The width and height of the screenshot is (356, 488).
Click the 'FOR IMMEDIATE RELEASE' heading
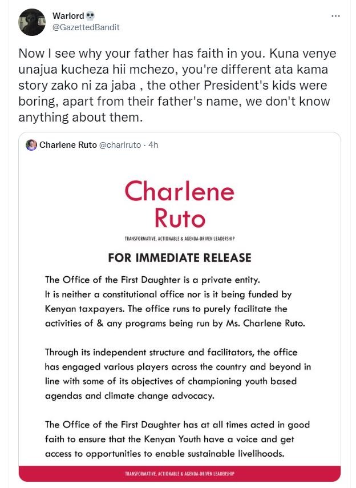pyautogui.click(x=179, y=257)
